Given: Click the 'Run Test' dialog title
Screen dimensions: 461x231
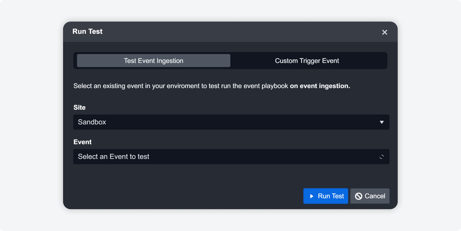Looking at the screenshot, I should click(87, 31).
